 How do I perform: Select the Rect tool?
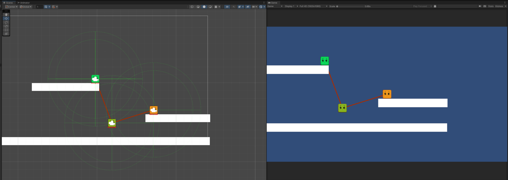tap(6, 30)
